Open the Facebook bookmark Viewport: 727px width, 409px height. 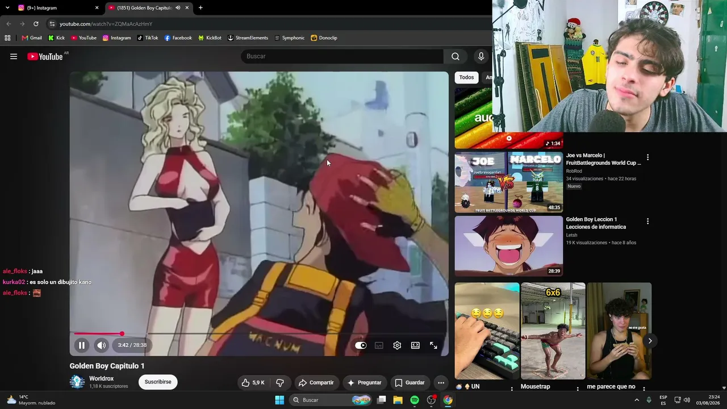click(178, 38)
